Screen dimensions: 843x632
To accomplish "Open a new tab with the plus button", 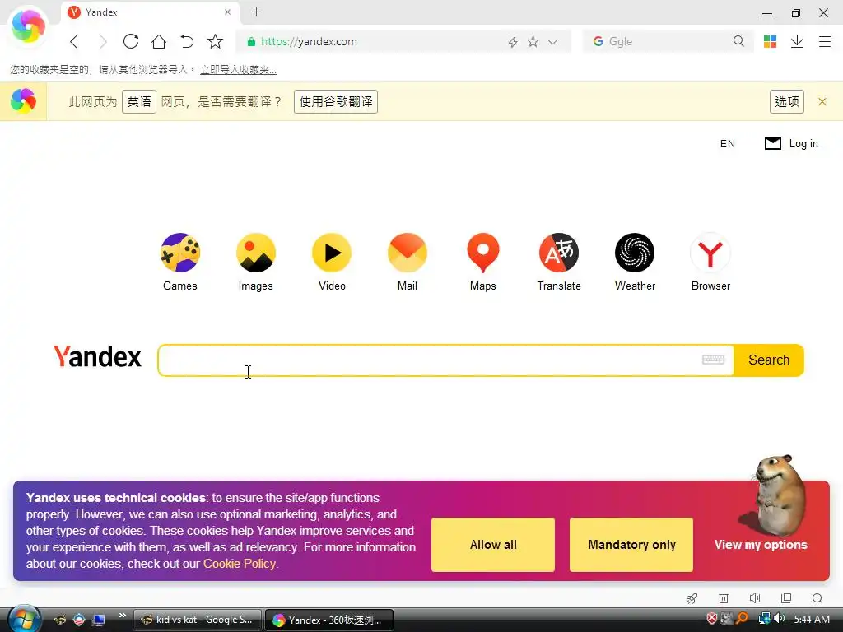I will tap(257, 12).
